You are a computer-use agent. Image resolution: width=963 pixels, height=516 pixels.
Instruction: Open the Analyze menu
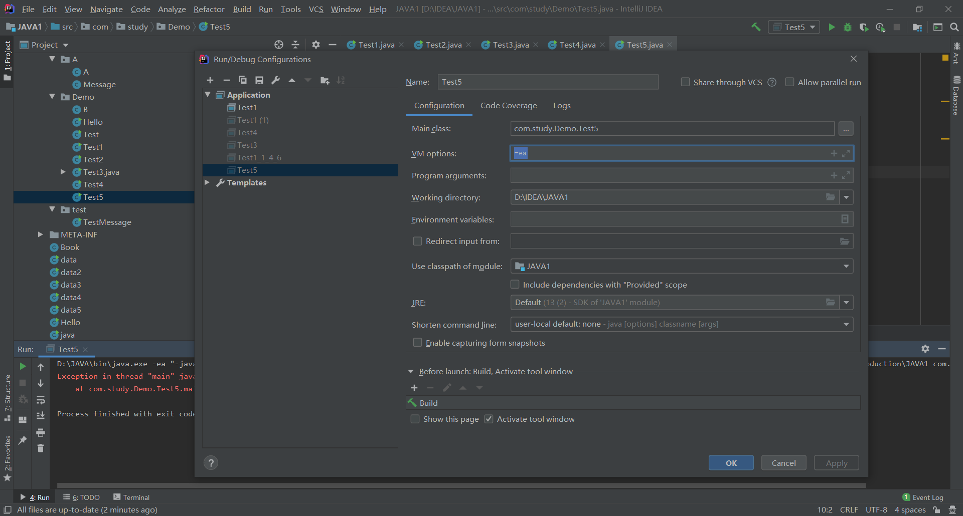coord(172,9)
